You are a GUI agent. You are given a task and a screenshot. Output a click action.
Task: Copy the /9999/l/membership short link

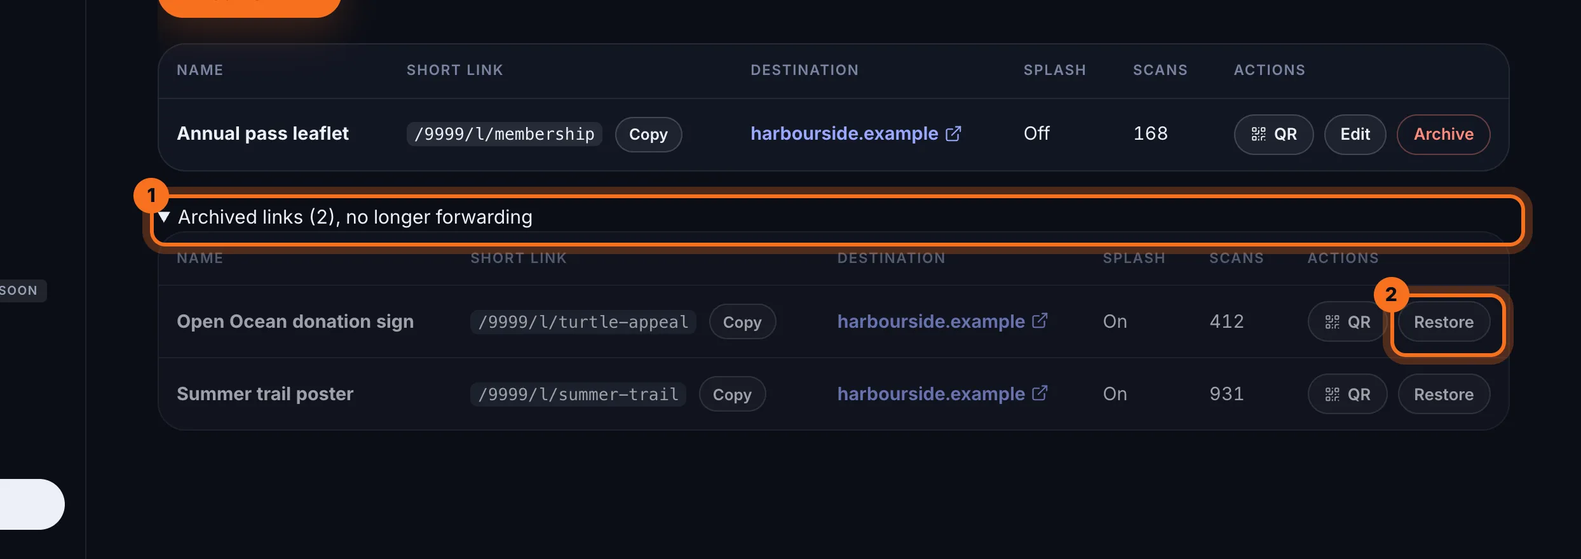point(648,134)
